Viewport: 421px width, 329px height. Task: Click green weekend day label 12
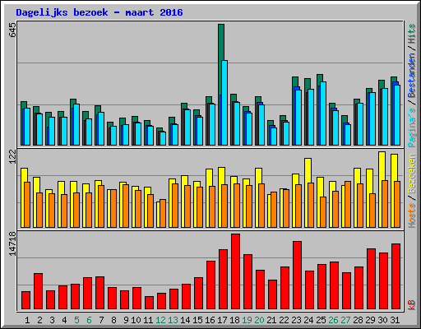coord(160,320)
